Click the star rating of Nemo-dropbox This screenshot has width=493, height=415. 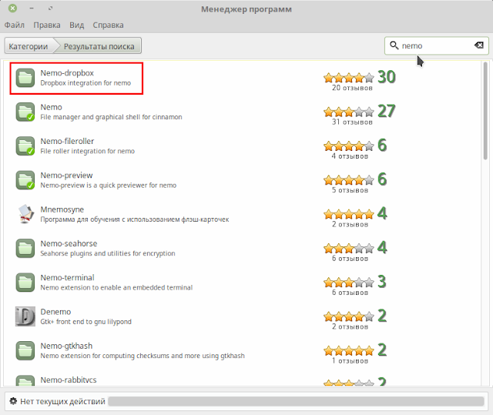(x=349, y=78)
